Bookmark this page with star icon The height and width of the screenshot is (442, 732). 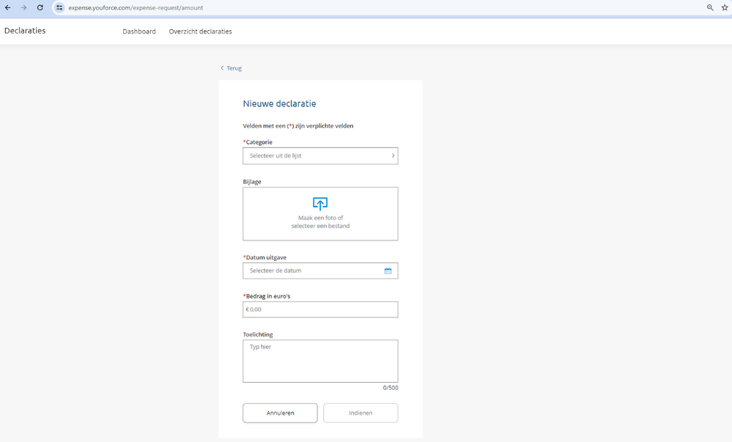725,7
